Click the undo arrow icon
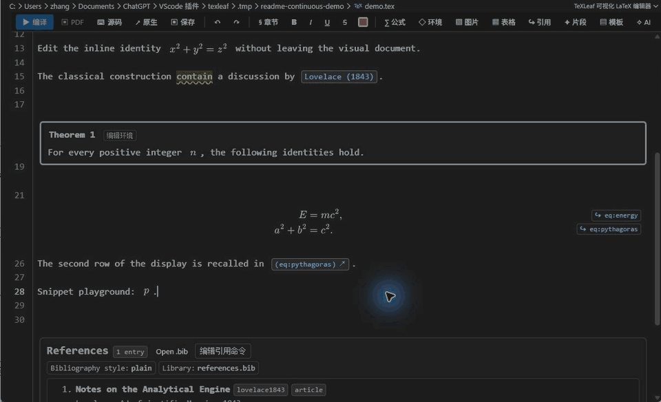The width and height of the screenshot is (661, 402). 217,22
